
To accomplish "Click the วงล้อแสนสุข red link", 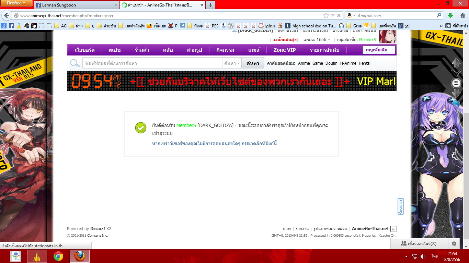I will tap(285, 40).
